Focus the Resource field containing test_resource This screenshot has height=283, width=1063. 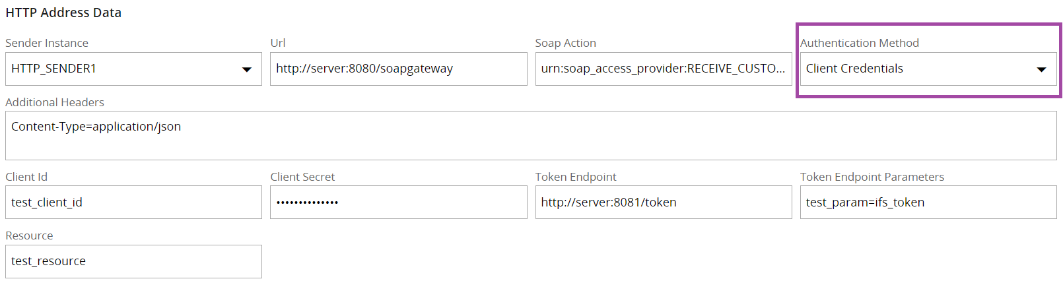[x=133, y=261]
